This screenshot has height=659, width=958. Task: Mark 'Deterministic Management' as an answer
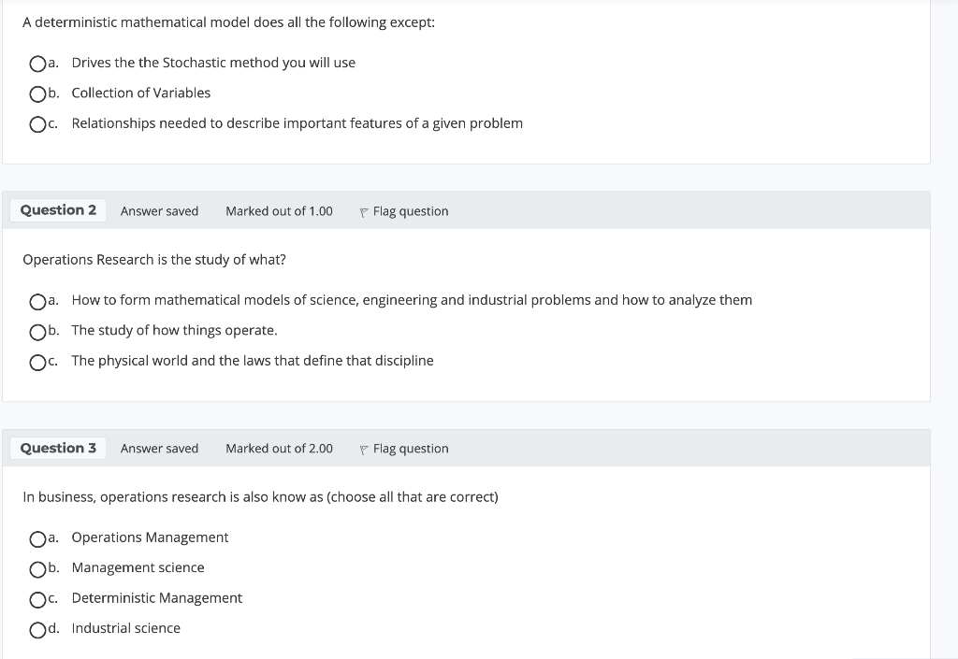pos(37,599)
